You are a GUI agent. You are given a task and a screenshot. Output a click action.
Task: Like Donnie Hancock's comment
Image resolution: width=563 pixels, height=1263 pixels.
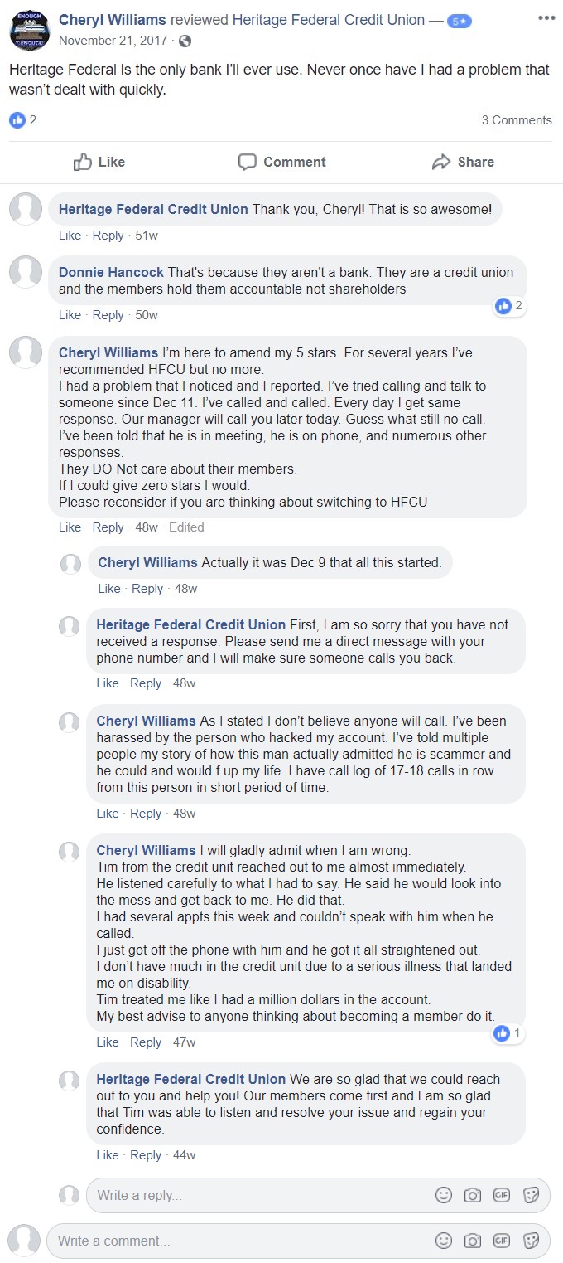[x=70, y=315]
